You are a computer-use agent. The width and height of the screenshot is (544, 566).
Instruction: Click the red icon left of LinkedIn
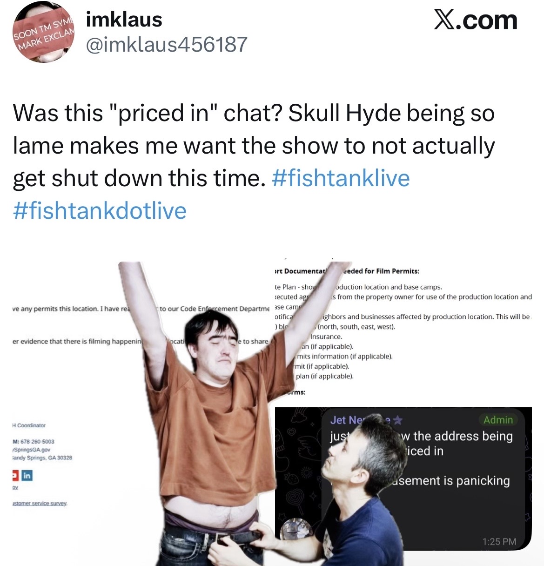click(14, 476)
